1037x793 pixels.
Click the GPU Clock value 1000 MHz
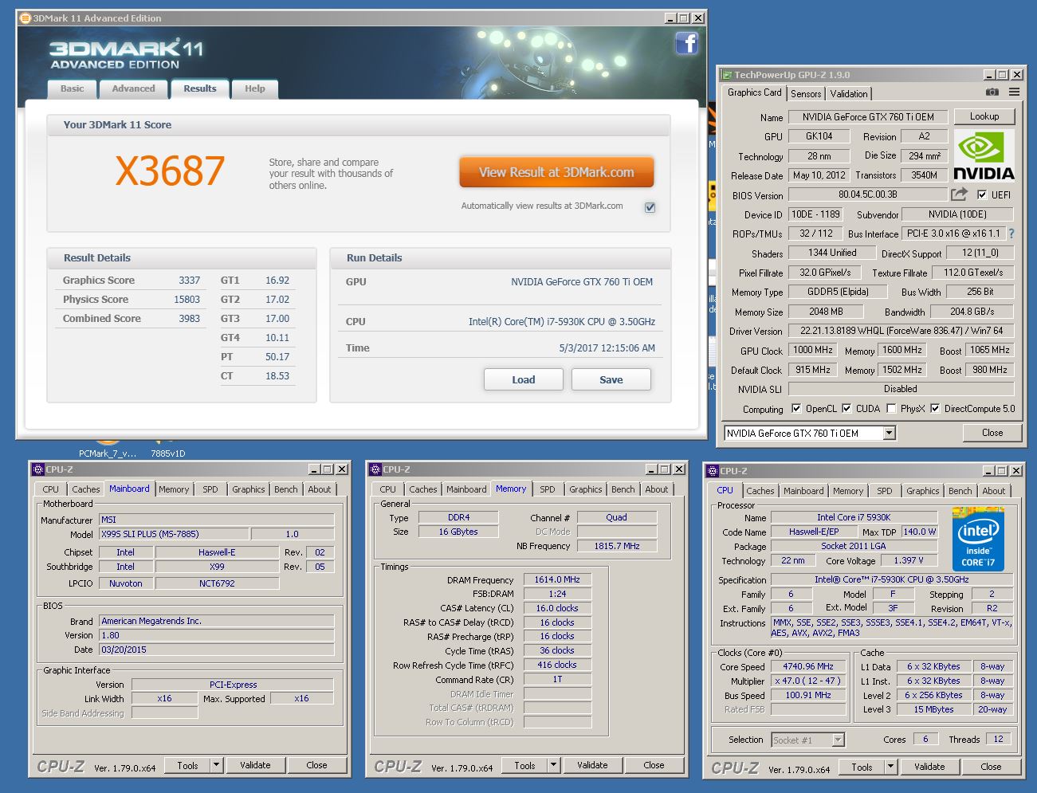tap(813, 350)
